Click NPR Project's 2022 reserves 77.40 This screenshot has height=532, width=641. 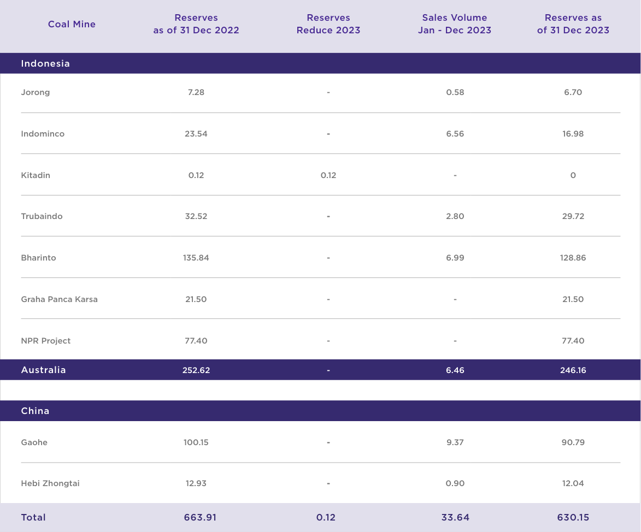[x=196, y=341]
